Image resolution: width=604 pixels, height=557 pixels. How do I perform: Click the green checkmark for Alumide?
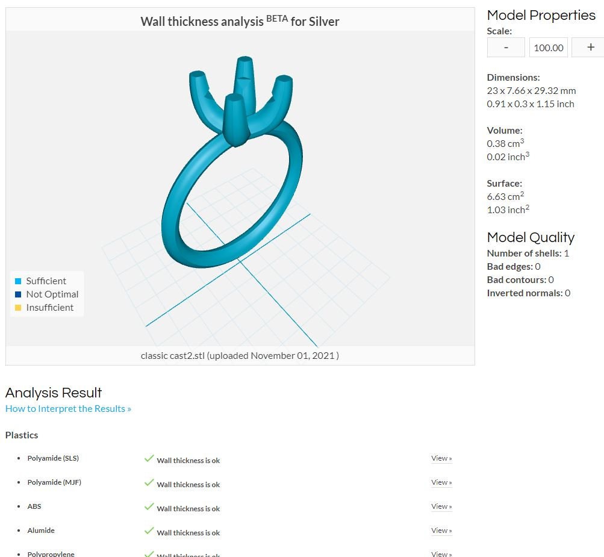point(149,531)
